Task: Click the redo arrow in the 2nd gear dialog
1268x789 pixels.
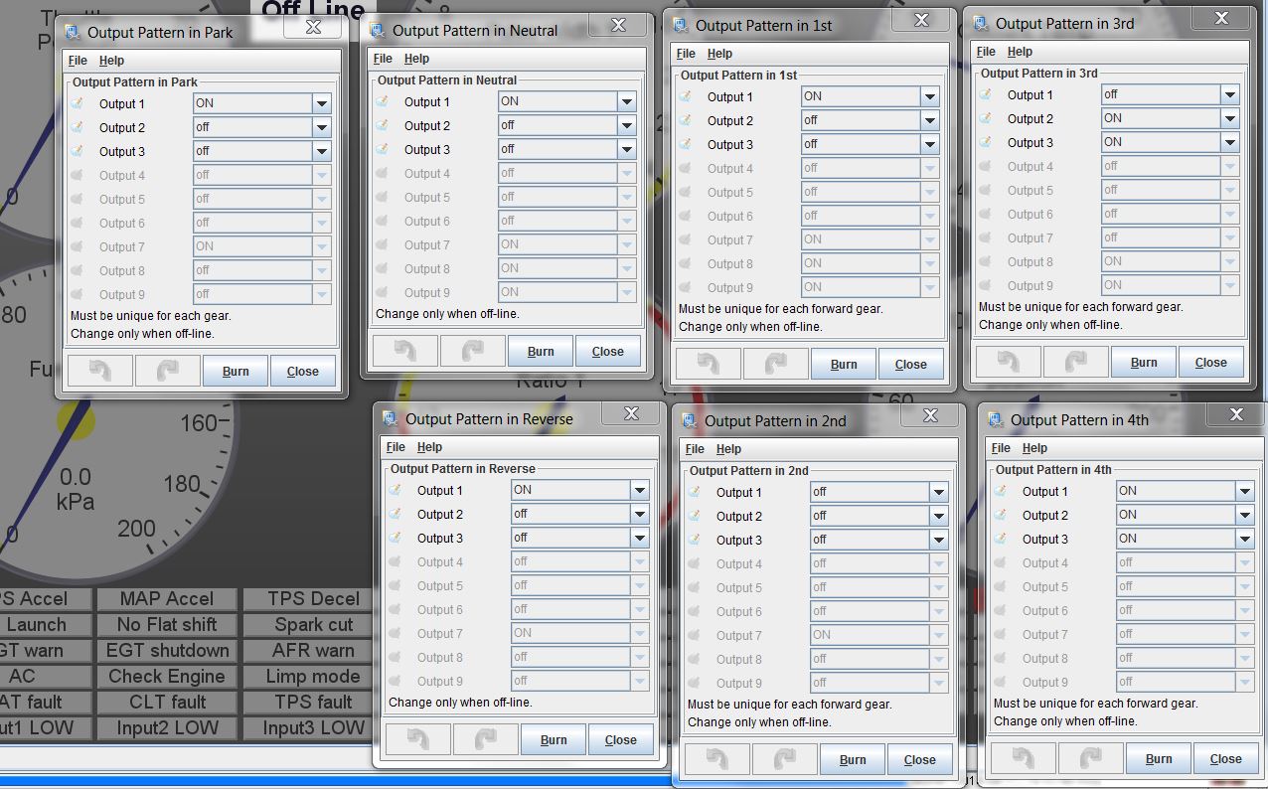Action: 784,759
